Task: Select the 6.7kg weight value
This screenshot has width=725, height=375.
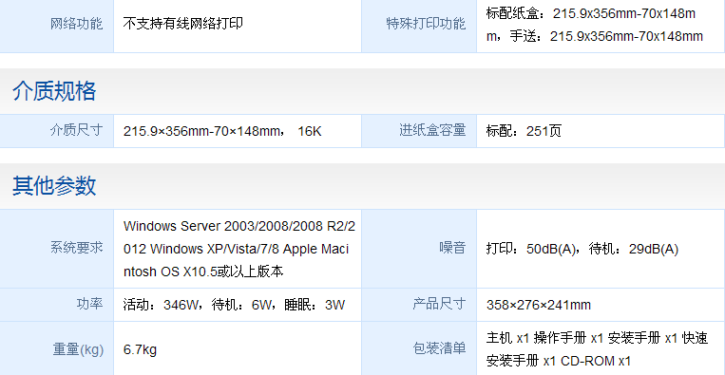Action: [x=140, y=349]
